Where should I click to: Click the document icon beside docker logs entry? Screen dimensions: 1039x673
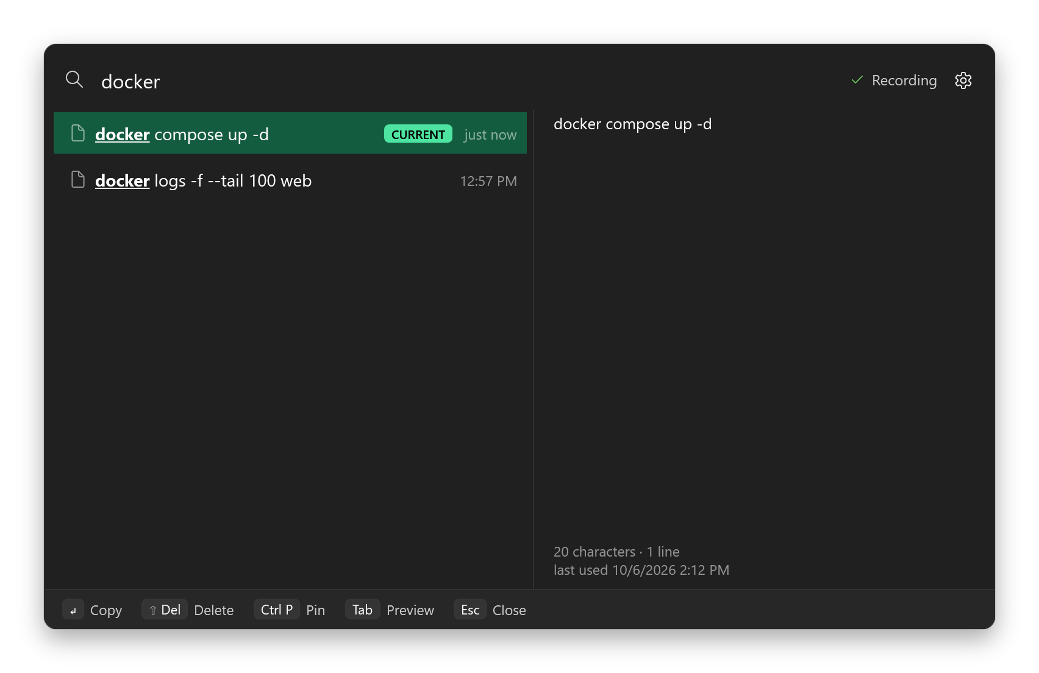pyautogui.click(x=78, y=179)
